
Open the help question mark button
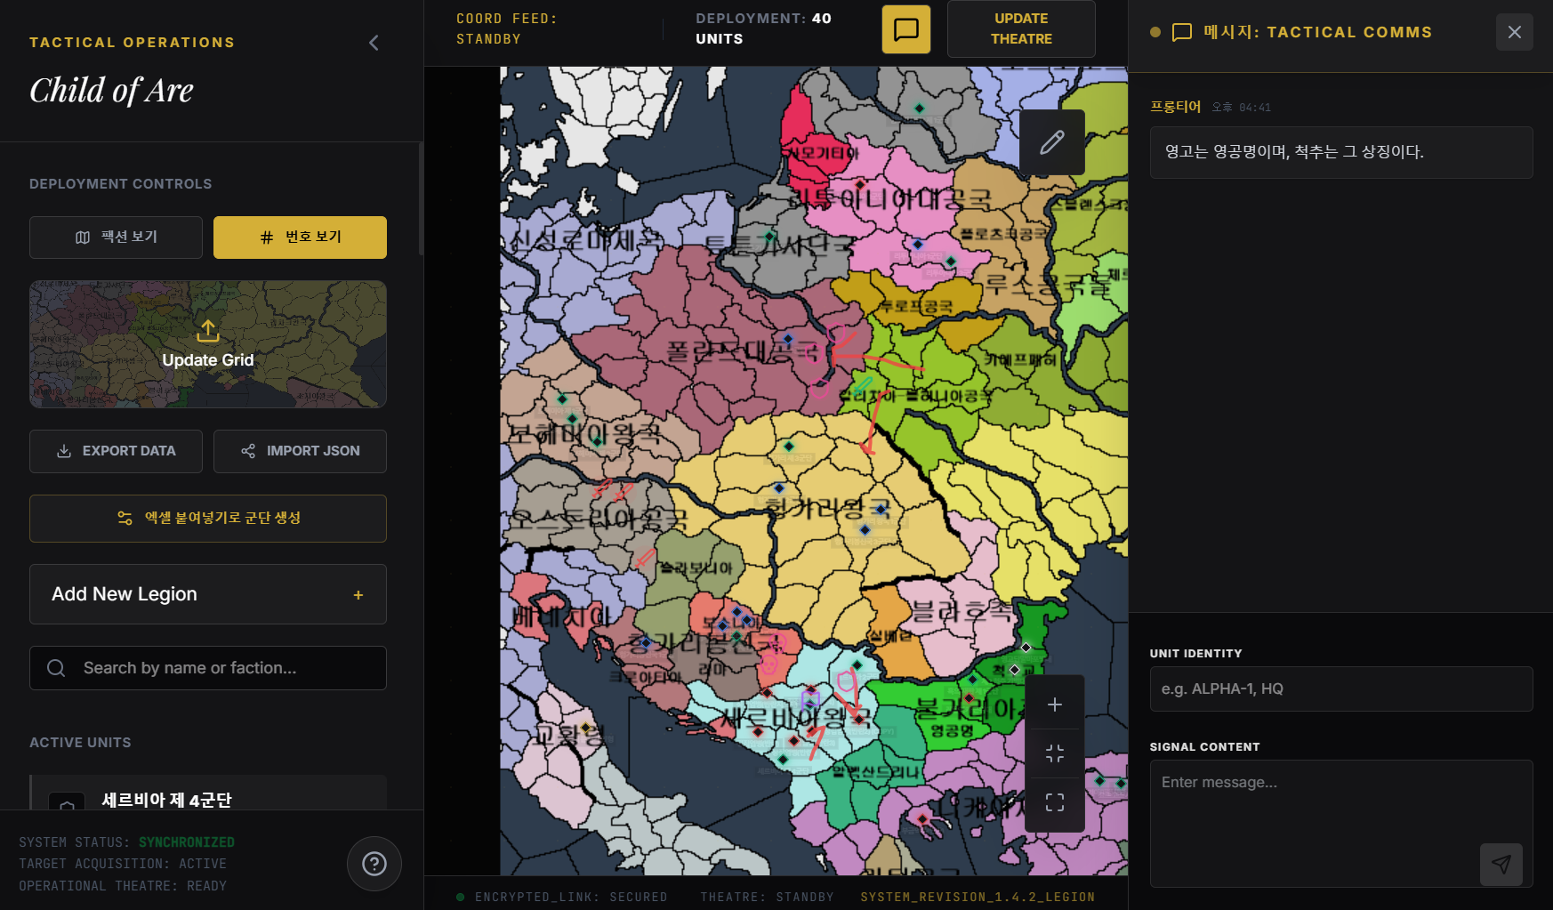374,863
